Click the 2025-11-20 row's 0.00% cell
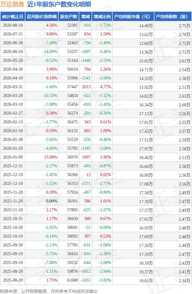The height and width of the screenshot is (294, 192). coord(52,201)
